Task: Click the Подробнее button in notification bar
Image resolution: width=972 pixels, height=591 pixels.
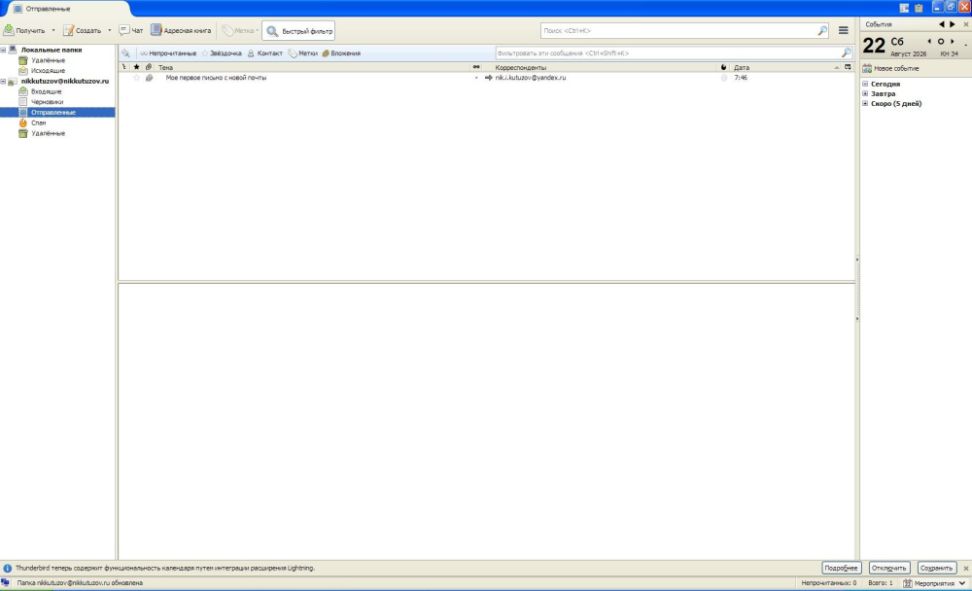Action: coord(841,568)
